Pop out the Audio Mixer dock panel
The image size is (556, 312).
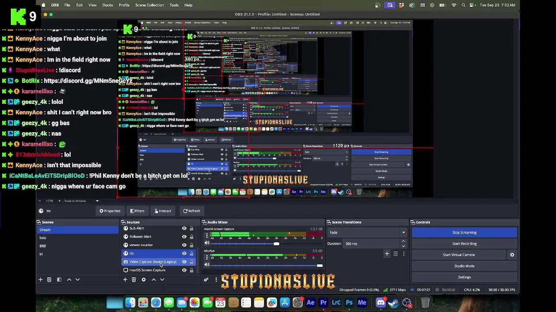pyautogui.click(x=204, y=222)
